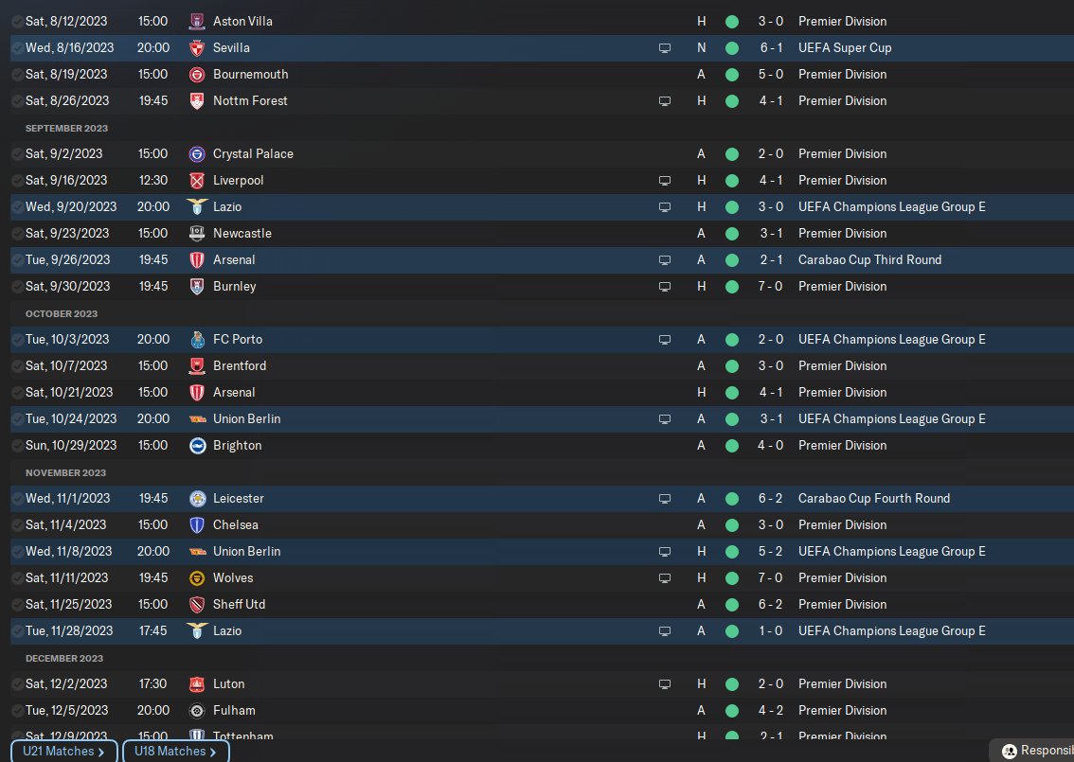Select the Union Berlin away fixture row on 10/24/2023
Viewport: 1074px width, 762px height.
point(542,419)
